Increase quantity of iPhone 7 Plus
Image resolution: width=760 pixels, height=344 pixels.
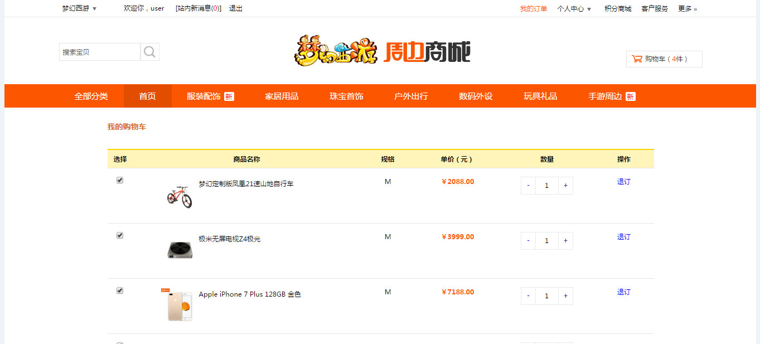point(565,296)
